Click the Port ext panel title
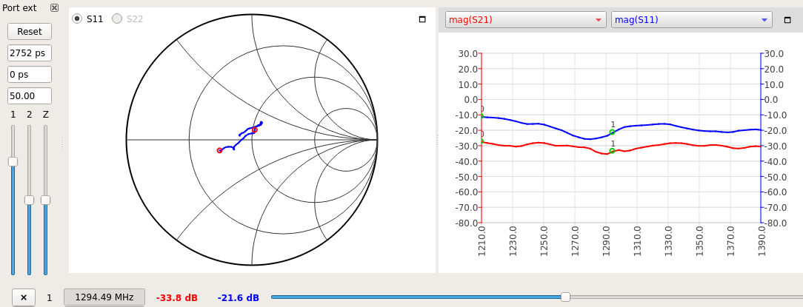Viewport: 803px width, 307px height. tap(19, 7)
